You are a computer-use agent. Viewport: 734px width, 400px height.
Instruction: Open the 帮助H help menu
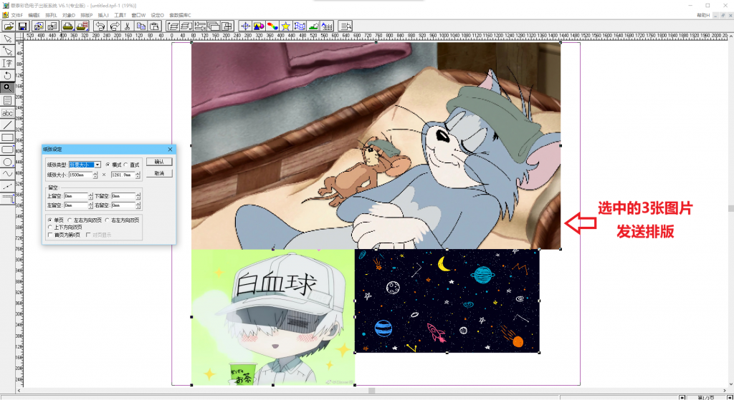tap(703, 15)
